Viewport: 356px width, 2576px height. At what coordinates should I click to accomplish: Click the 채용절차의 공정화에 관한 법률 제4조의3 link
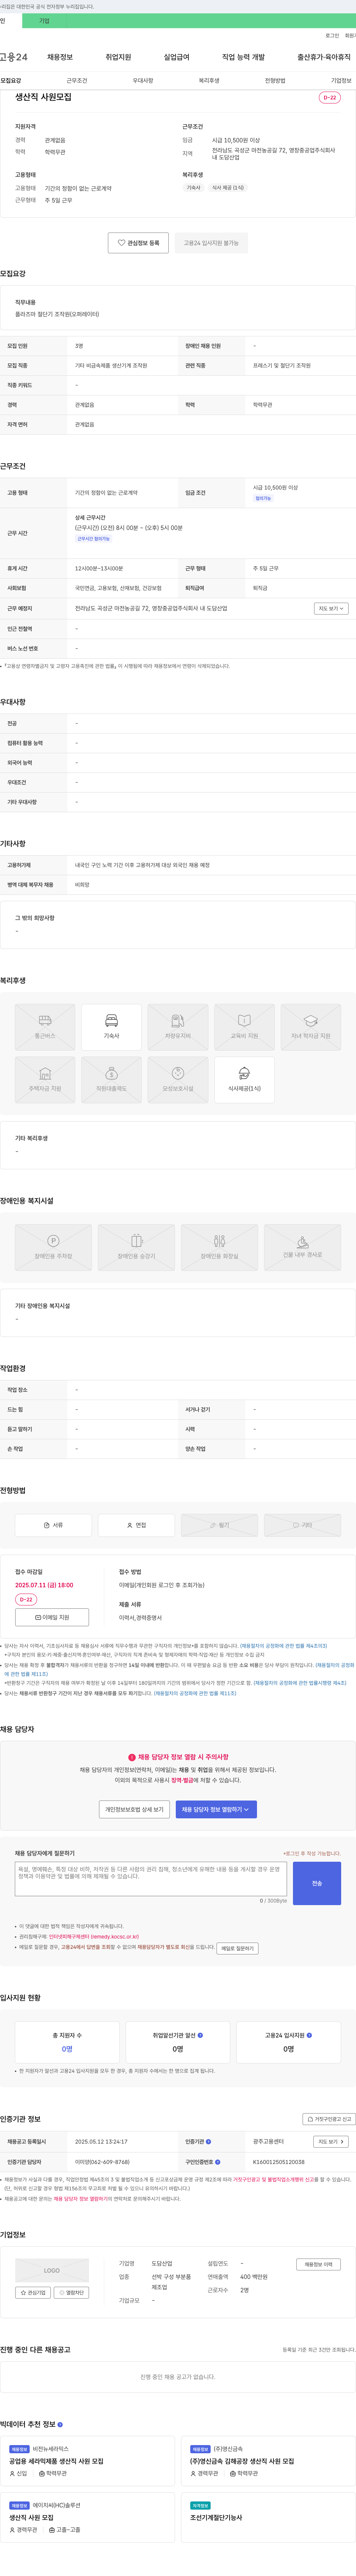283,1645
